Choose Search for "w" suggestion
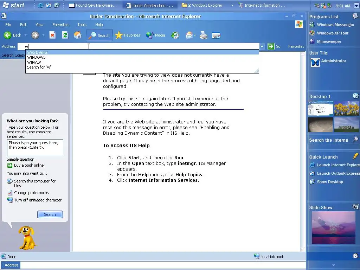 pos(142,67)
